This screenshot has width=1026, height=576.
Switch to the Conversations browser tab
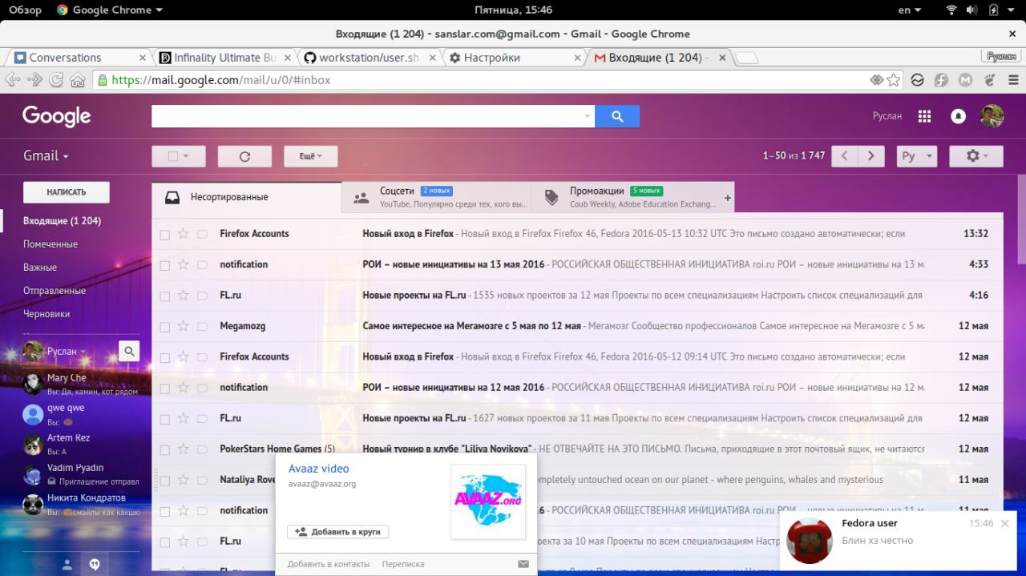pyautogui.click(x=79, y=58)
